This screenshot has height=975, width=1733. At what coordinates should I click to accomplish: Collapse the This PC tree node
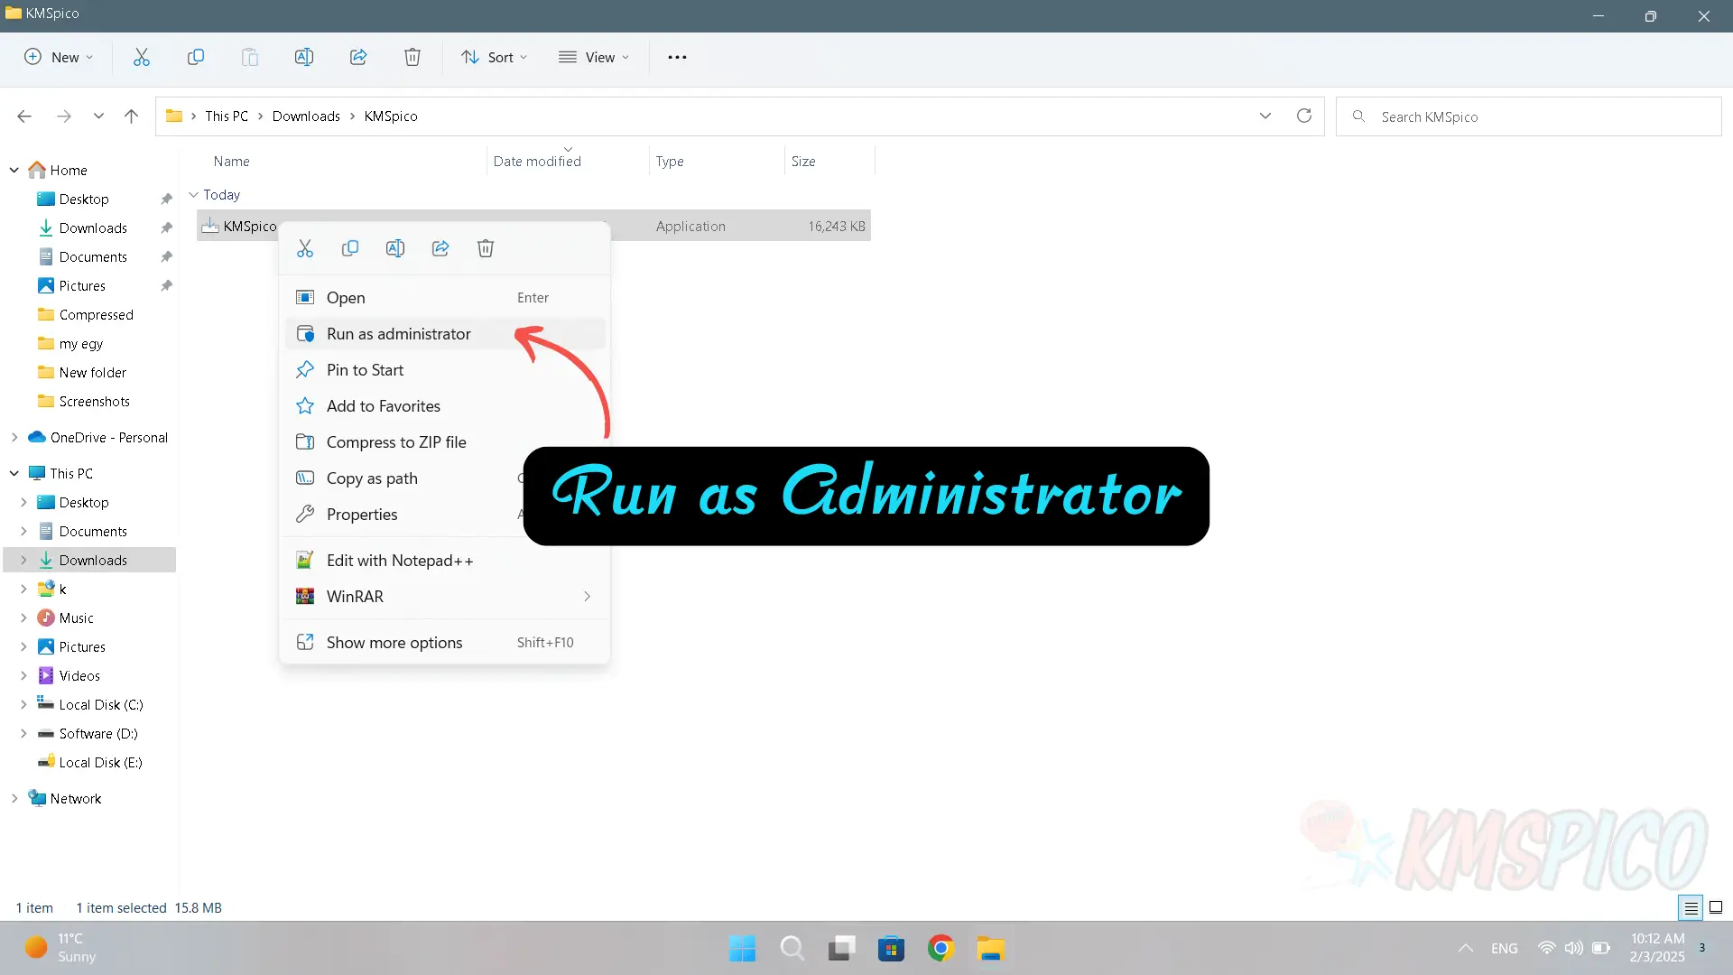pyautogui.click(x=14, y=473)
